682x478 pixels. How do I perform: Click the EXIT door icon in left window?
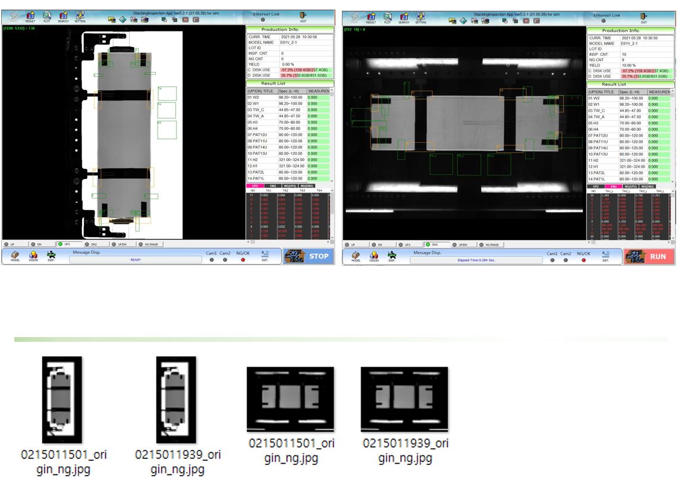tap(303, 17)
